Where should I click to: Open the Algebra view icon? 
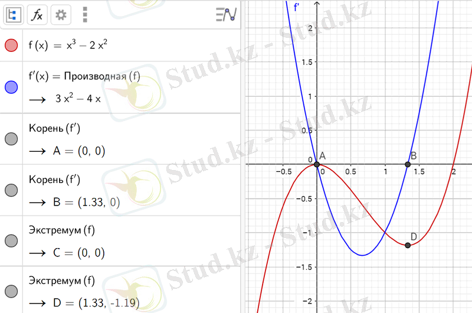[x=13, y=15]
